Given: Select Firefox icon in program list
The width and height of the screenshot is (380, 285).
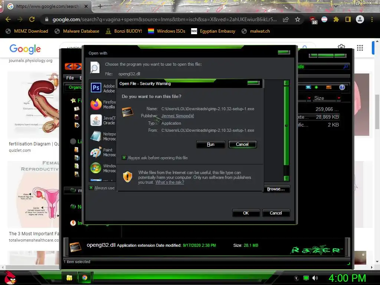Looking at the screenshot, I should tap(96, 104).
